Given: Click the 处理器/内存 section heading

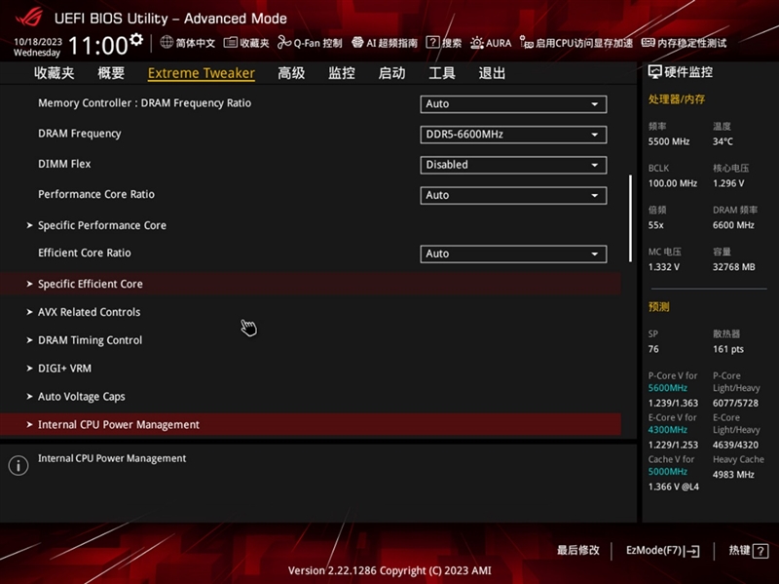Looking at the screenshot, I should (x=676, y=99).
